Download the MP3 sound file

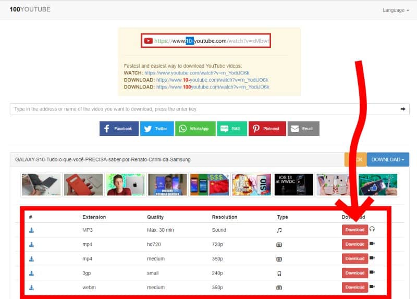point(355,230)
